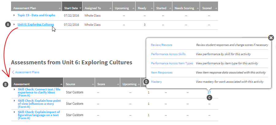Select Review/Rescore in the popup
This screenshot has height=125, width=276.
coord(162,45)
